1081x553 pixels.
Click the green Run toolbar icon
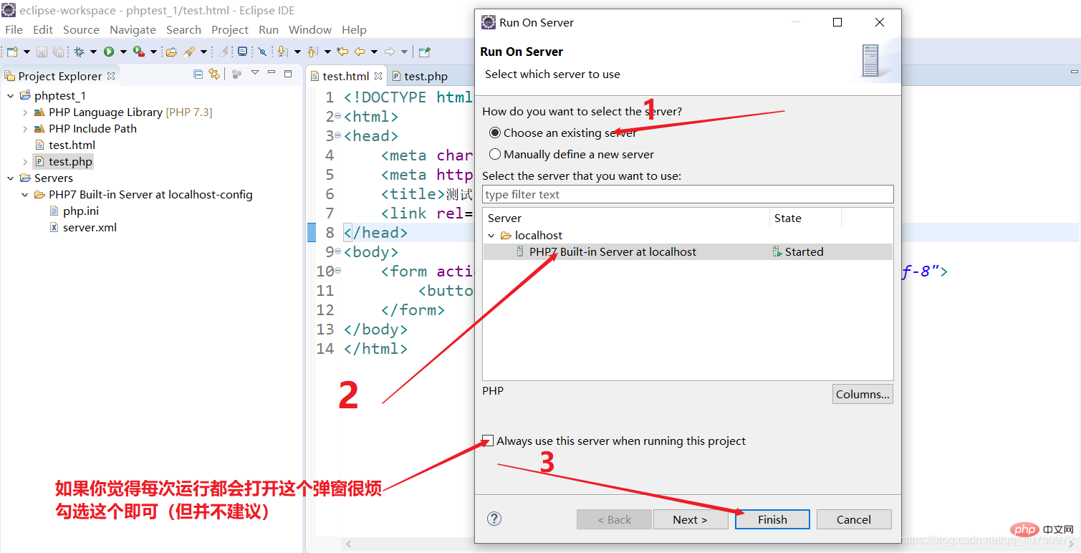coord(109,52)
